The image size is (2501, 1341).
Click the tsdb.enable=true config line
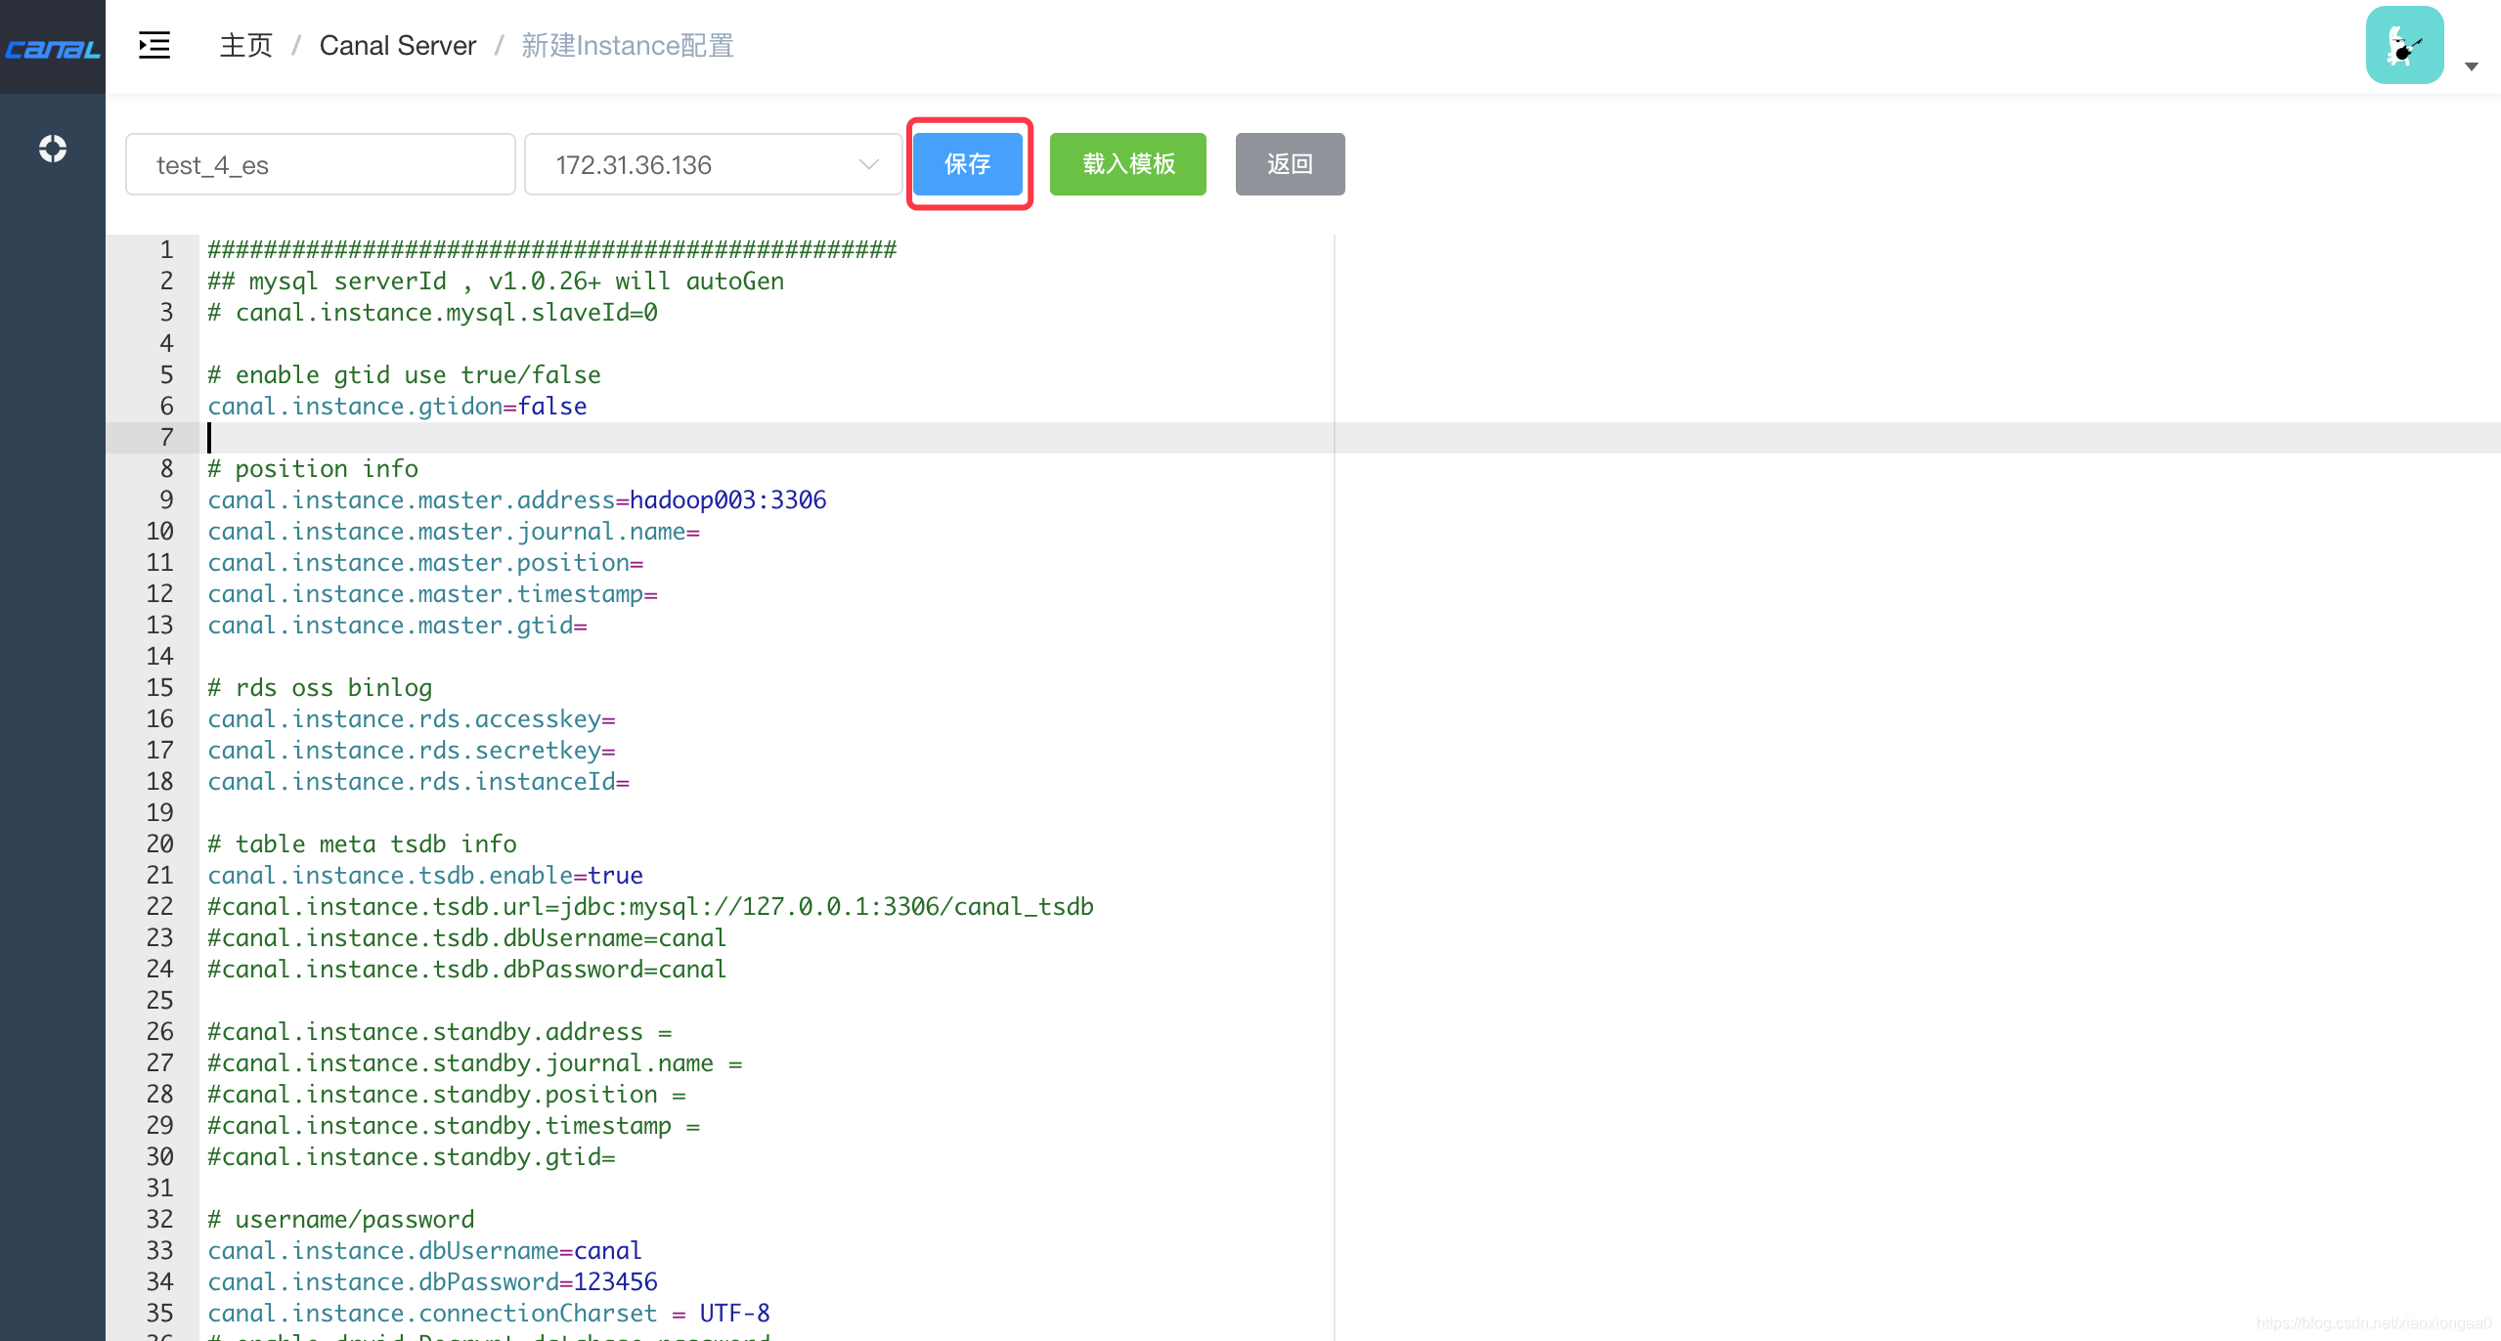click(x=424, y=876)
